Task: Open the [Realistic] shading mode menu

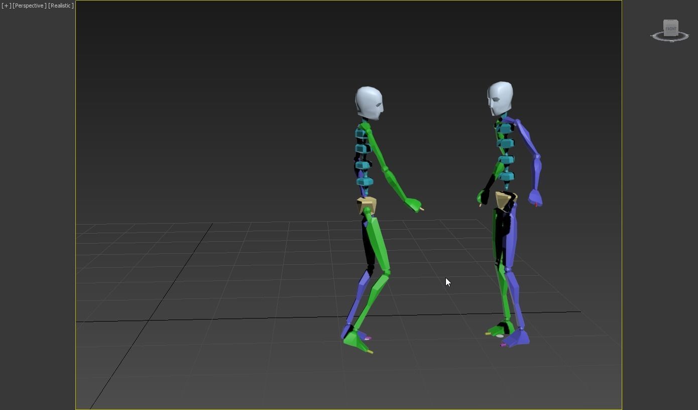Action: [61, 6]
